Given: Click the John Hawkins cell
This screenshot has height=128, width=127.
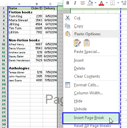Looking at the screenshot, I should 19,76.
